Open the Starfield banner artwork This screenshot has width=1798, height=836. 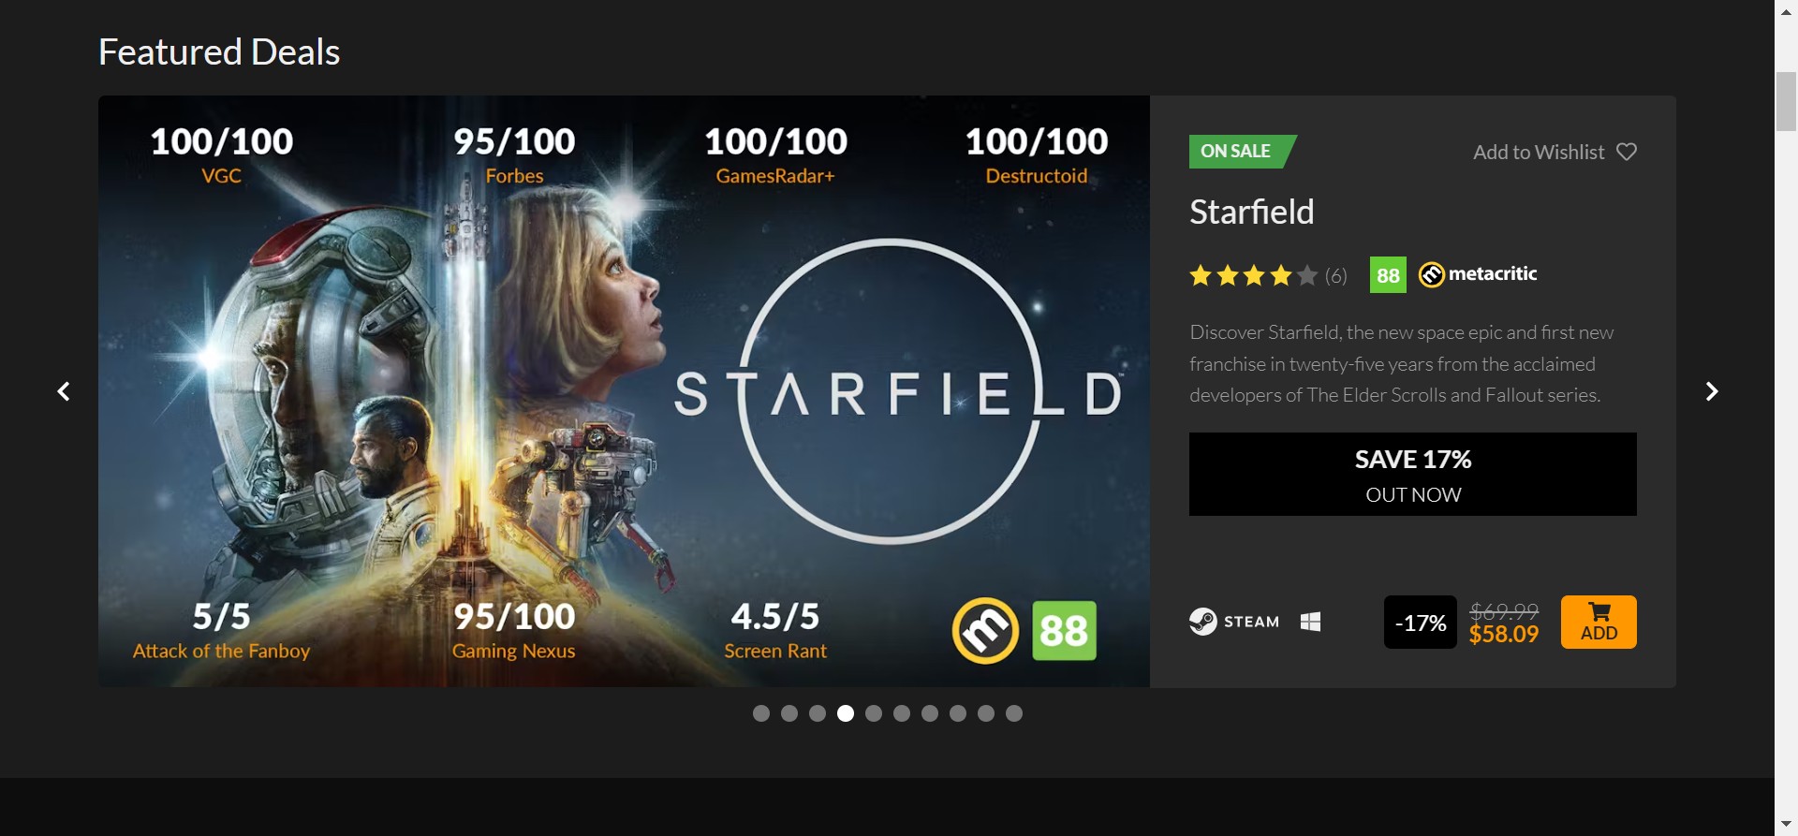624,391
